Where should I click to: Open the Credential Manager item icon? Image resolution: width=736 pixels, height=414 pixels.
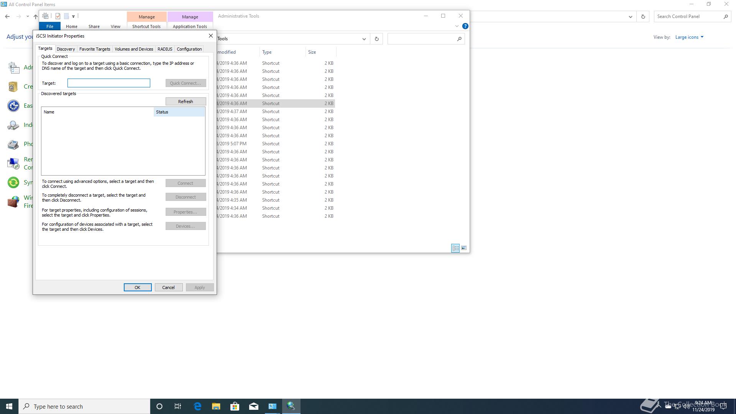coord(13,87)
